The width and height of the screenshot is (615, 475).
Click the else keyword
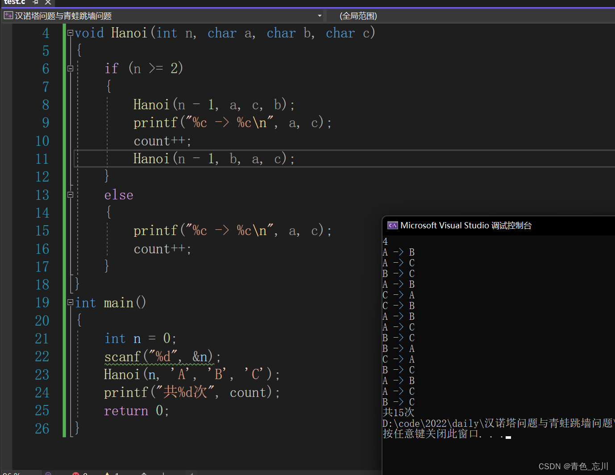[119, 195]
